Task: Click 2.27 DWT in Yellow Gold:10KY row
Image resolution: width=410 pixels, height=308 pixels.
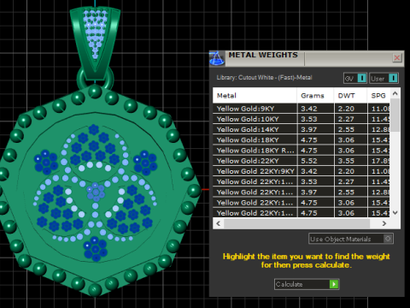Action: click(x=346, y=119)
